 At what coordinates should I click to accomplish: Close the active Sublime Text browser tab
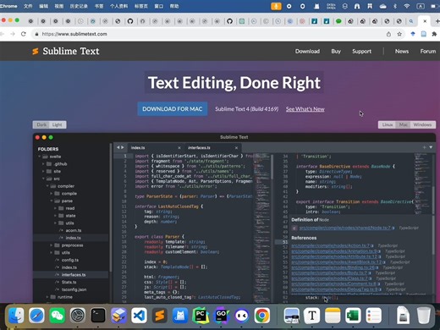click(425, 21)
